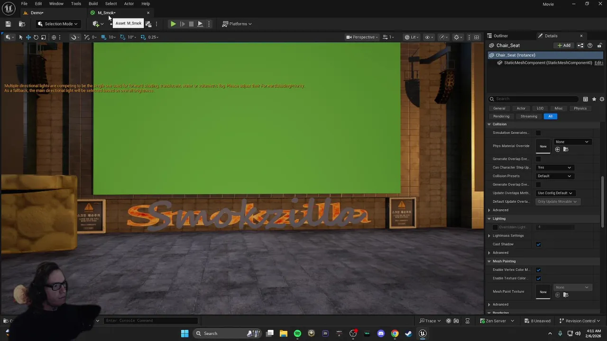Select the Streaming filter button
The image size is (607, 341).
click(x=529, y=117)
